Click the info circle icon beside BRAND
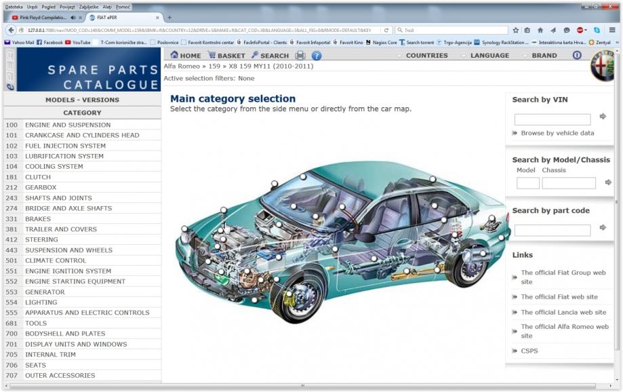The image size is (623, 392). [x=577, y=56]
